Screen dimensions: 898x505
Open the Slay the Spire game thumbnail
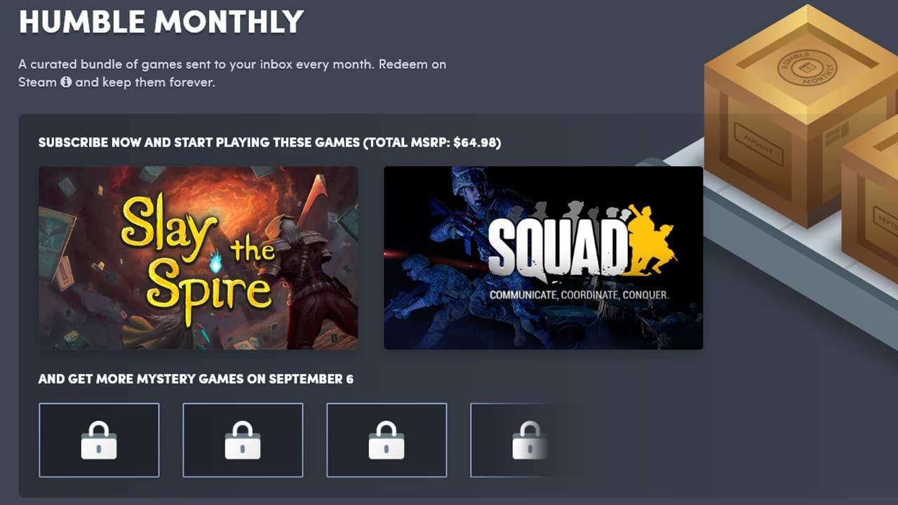pyautogui.click(x=198, y=257)
